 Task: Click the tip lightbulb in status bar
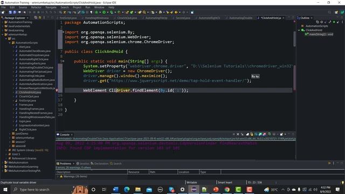click(343, 183)
